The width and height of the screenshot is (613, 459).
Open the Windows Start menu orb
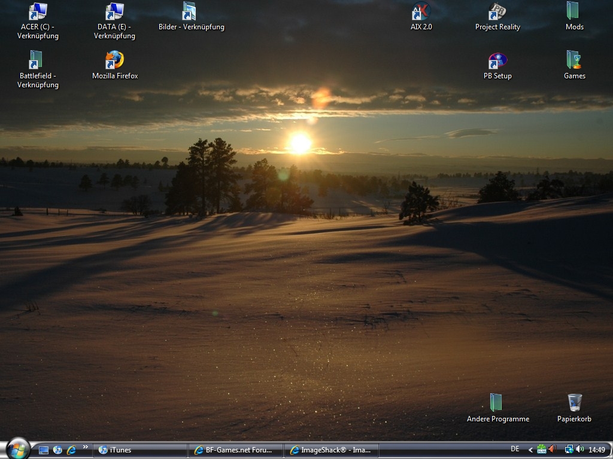click(18, 449)
